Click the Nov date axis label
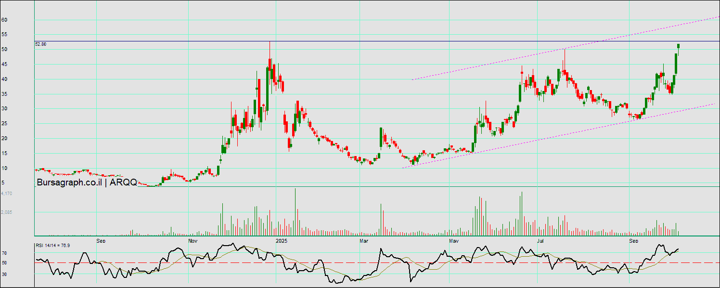Image resolution: width=720 pixels, height=288 pixels. tap(193, 240)
